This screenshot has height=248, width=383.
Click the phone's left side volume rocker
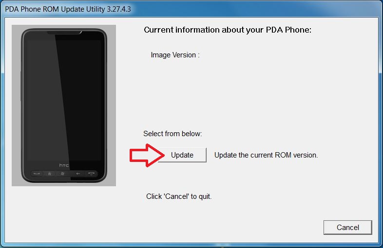point(21,86)
